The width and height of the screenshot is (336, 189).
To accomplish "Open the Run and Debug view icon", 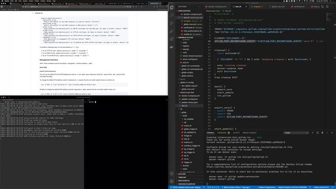I will 172,31.
